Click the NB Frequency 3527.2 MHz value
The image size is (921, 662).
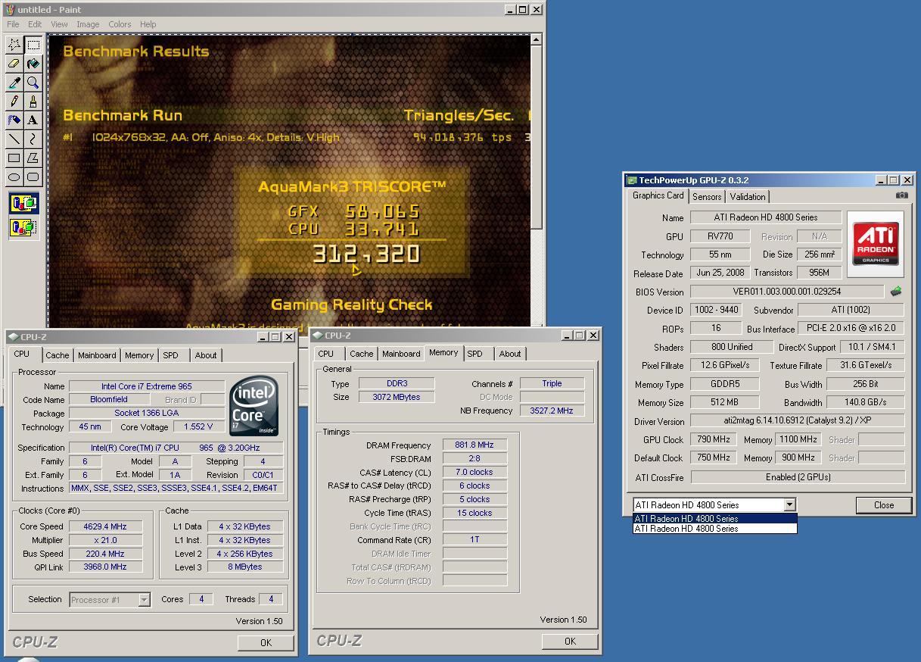pyautogui.click(x=552, y=411)
